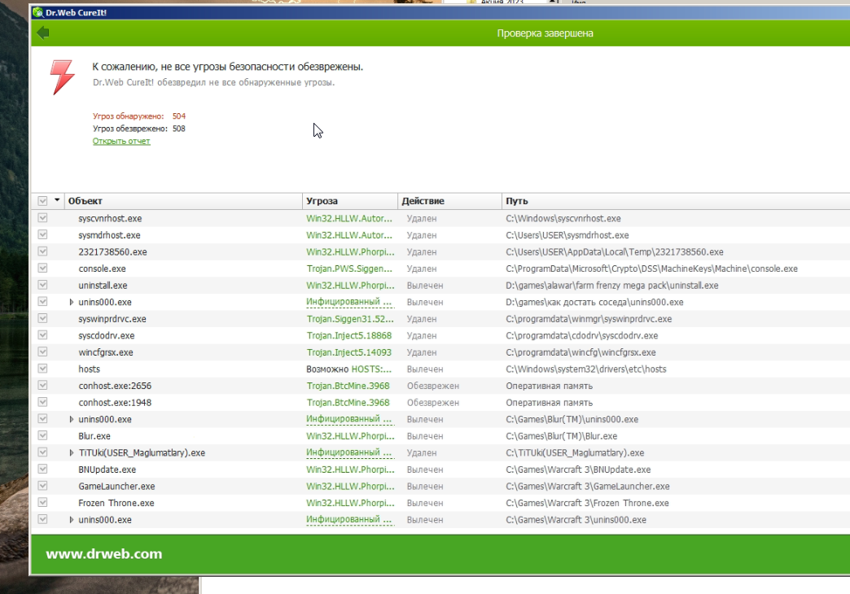Open threat link Trojan.Inject5.14093
This screenshot has height=594, width=850.
click(348, 352)
